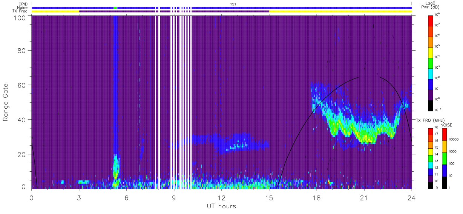This screenshot has width=463, height=214.
Task: Click the 24 tick label on the UT hours axis
Action: (x=411, y=197)
